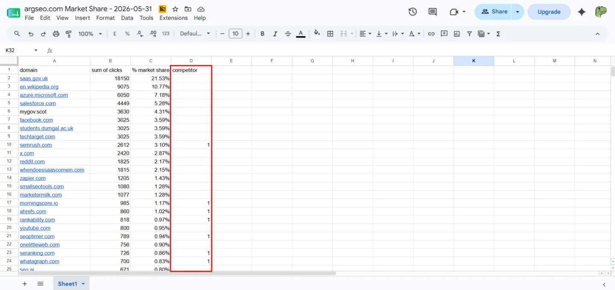Move document using folder icon
Screen dimensions: 615x290
tap(188, 9)
